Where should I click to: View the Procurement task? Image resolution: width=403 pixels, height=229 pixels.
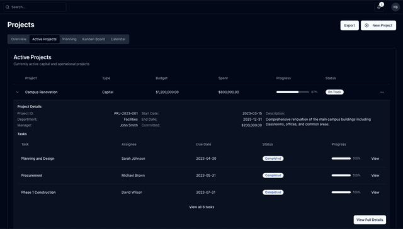tap(375, 176)
